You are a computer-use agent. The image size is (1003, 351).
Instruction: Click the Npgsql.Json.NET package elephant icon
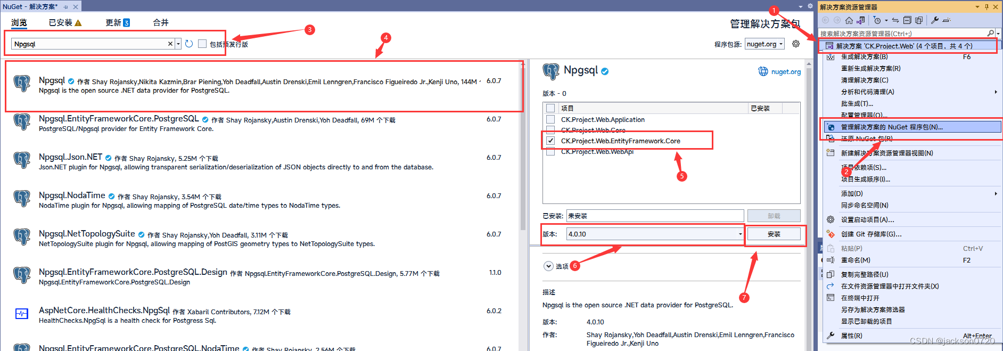(x=22, y=160)
